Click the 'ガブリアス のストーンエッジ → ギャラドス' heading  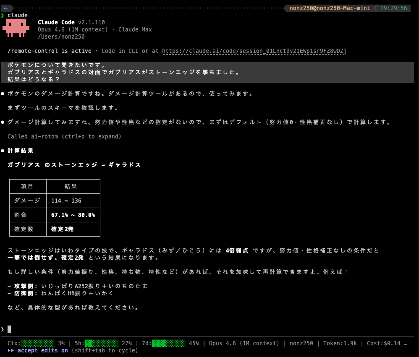(74, 165)
